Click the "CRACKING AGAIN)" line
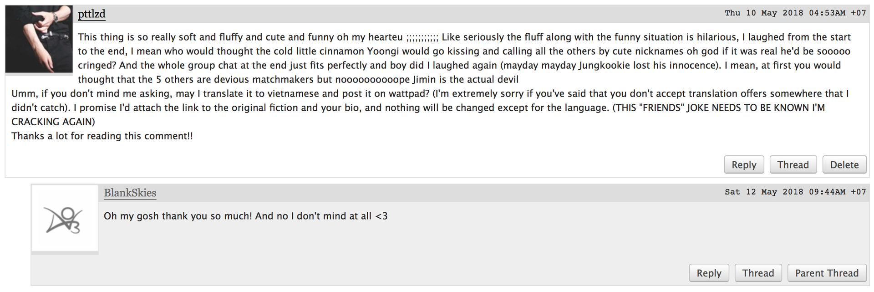The image size is (874, 292). click(x=53, y=122)
